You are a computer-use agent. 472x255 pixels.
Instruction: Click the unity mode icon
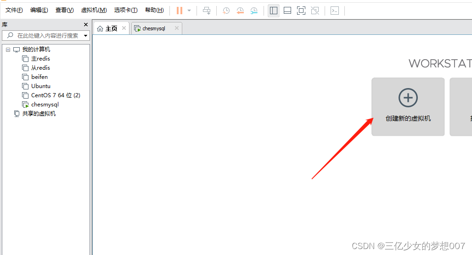click(x=315, y=11)
